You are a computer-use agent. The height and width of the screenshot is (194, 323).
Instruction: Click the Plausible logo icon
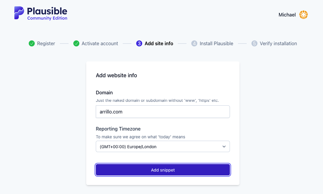(18, 13)
